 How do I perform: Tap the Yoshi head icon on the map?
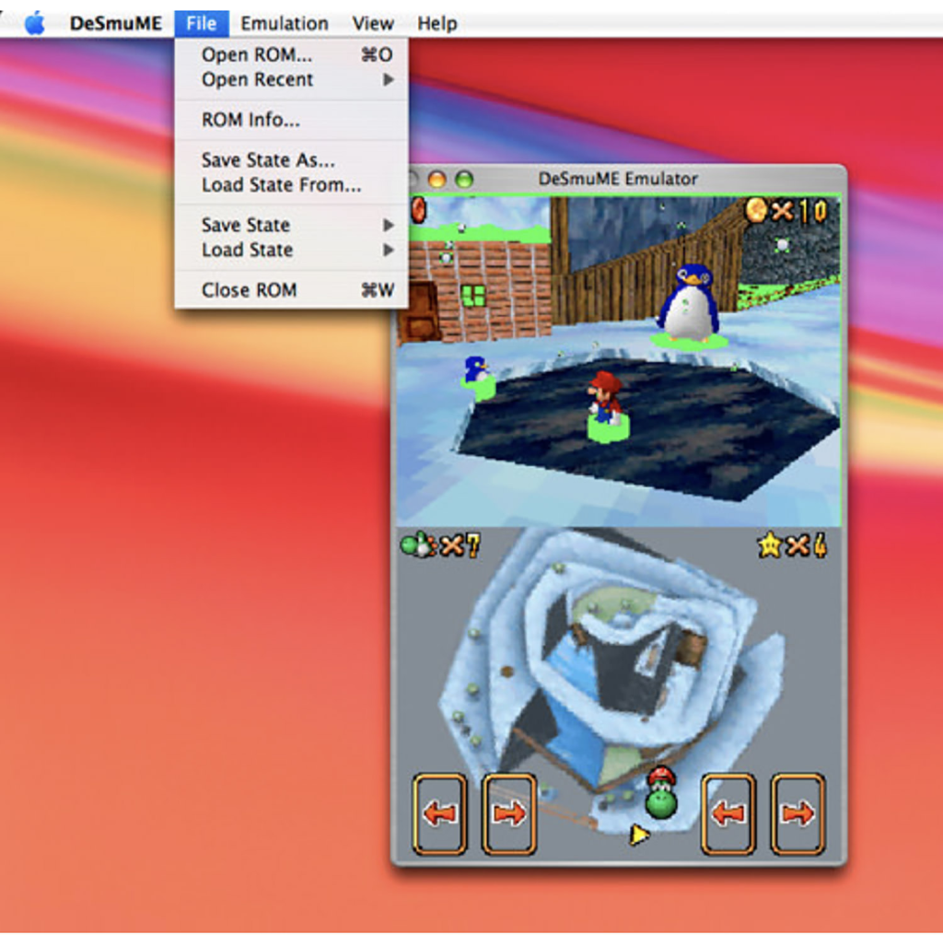[660, 794]
